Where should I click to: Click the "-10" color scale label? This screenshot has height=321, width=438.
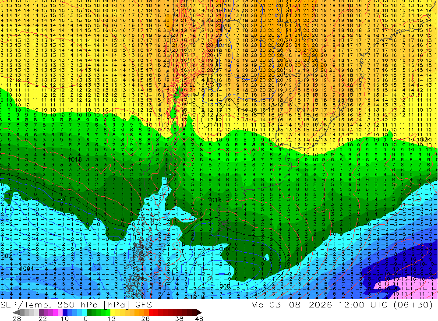click(x=62, y=318)
